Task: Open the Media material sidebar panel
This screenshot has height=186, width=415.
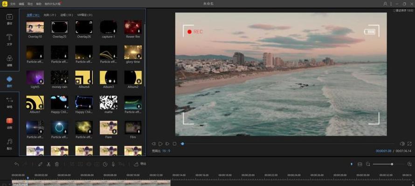Action: [9, 19]
